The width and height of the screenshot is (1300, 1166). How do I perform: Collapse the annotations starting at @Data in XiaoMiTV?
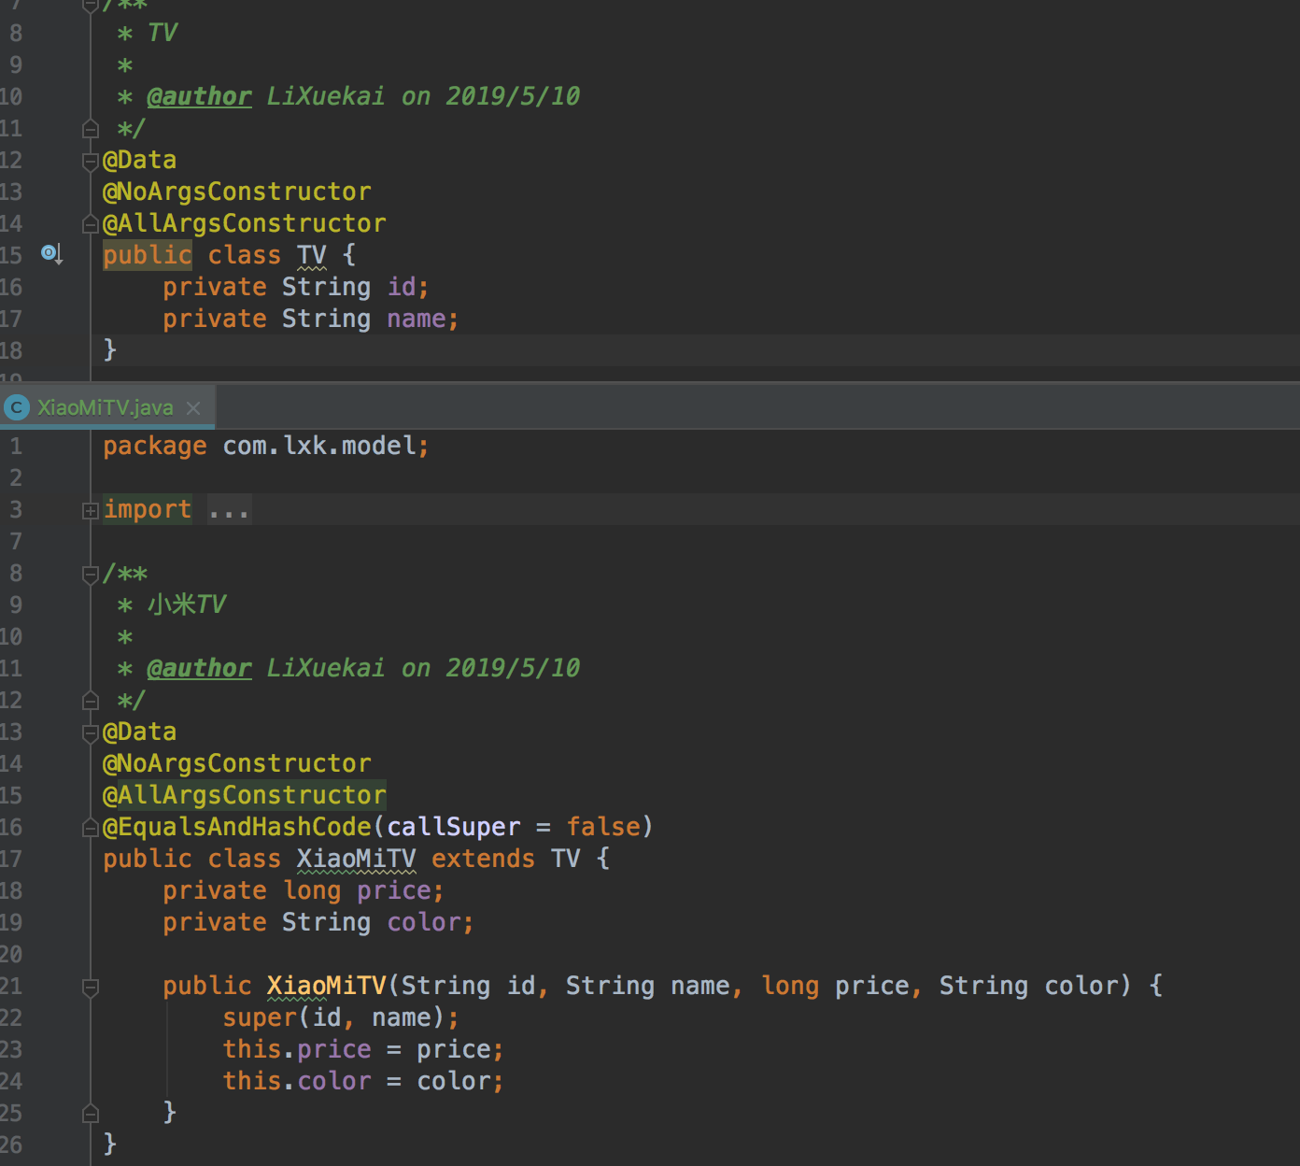click(91, 732)
